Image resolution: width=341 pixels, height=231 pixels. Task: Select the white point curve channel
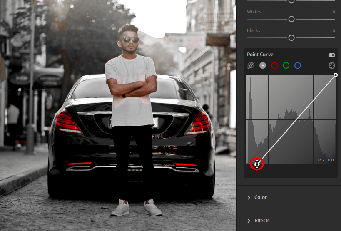click(263, 65)
